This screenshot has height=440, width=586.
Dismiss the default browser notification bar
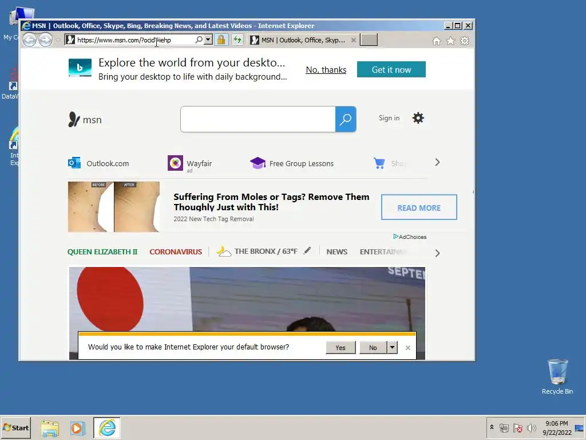407,348
